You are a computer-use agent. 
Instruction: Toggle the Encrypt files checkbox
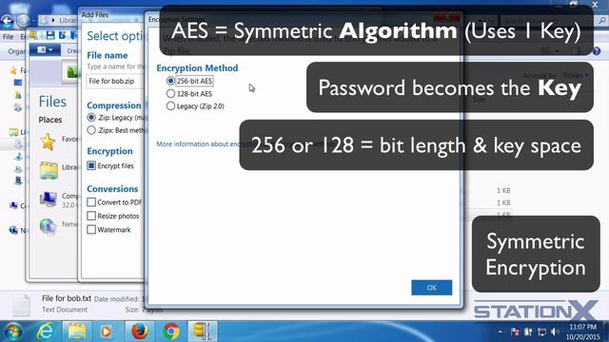(91, 166)
